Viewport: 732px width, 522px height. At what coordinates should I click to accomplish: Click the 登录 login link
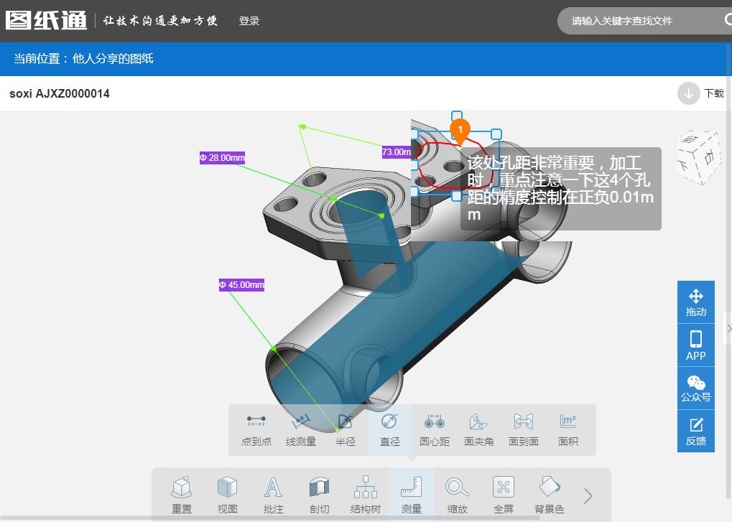(x=249, y=21)
